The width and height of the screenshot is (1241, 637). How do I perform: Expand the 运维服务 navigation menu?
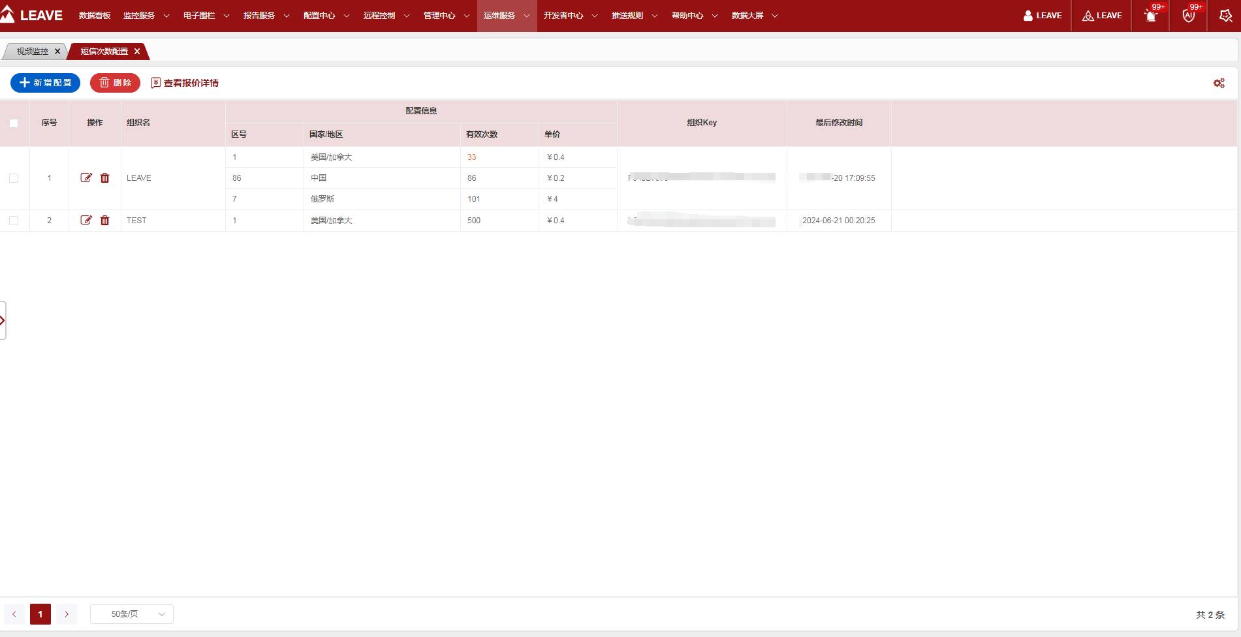coord(507,16)
